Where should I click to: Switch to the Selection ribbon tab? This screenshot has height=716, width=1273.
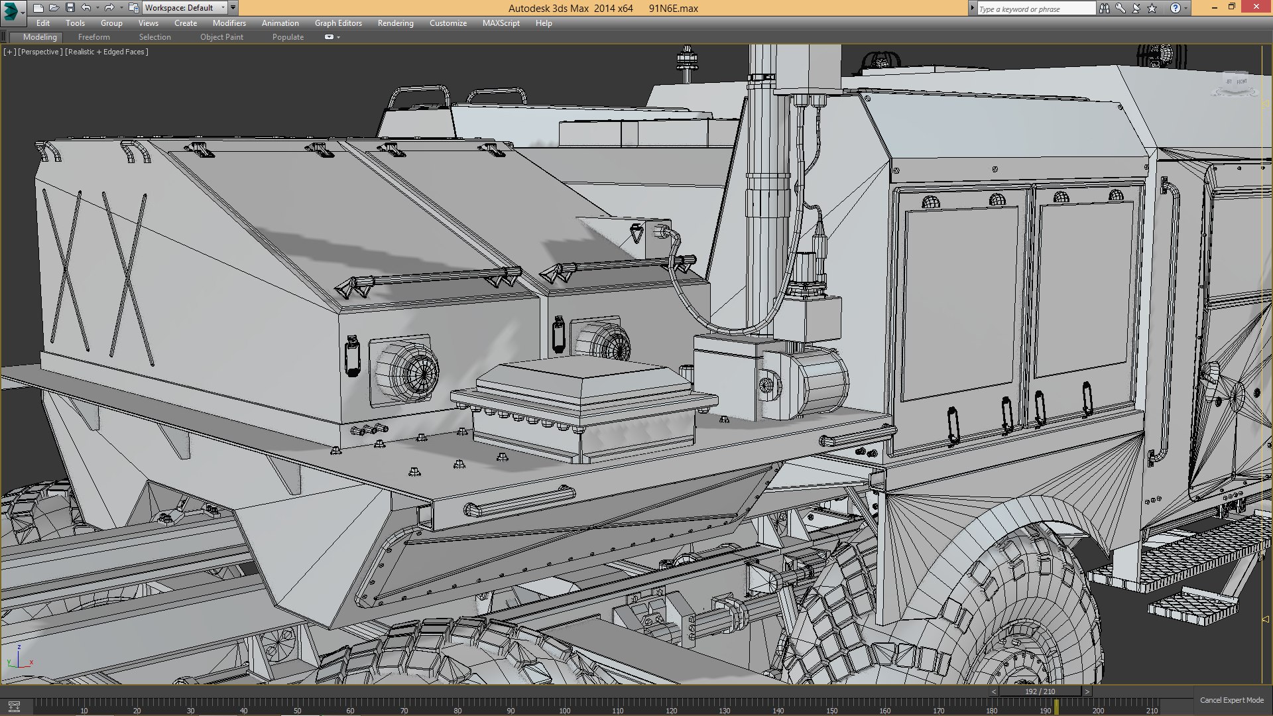coord(155,37)
